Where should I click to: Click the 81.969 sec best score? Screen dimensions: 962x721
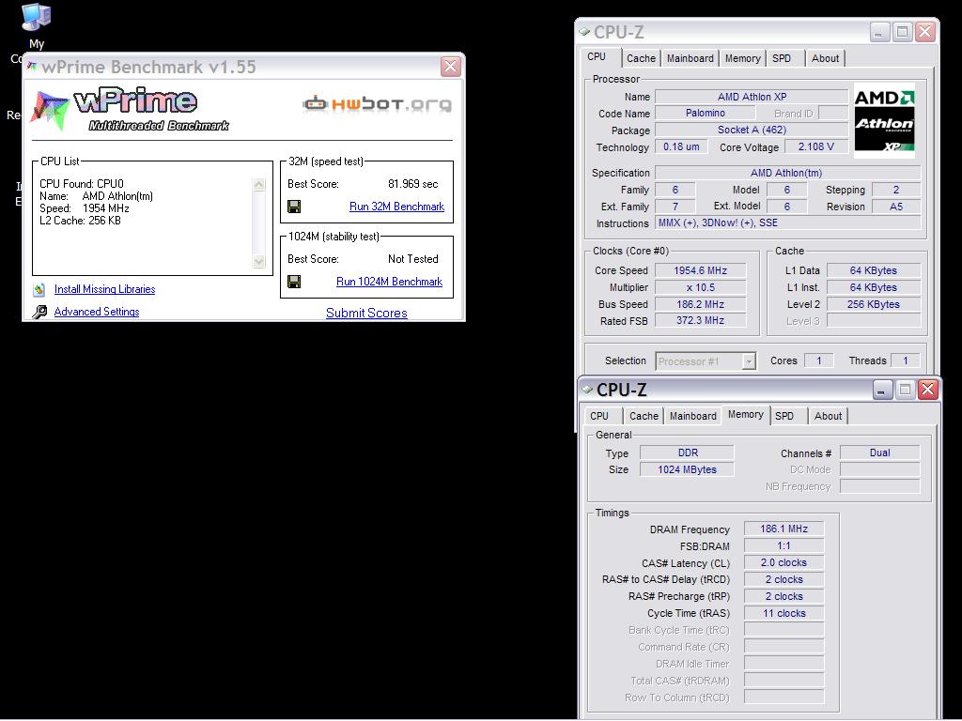pyautogui.click(x=413, y=184)
